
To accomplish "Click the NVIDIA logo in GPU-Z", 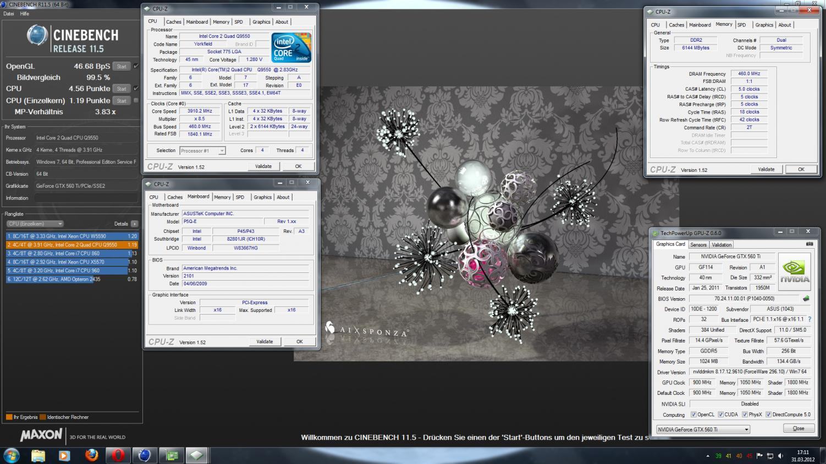I will (795, 272).
